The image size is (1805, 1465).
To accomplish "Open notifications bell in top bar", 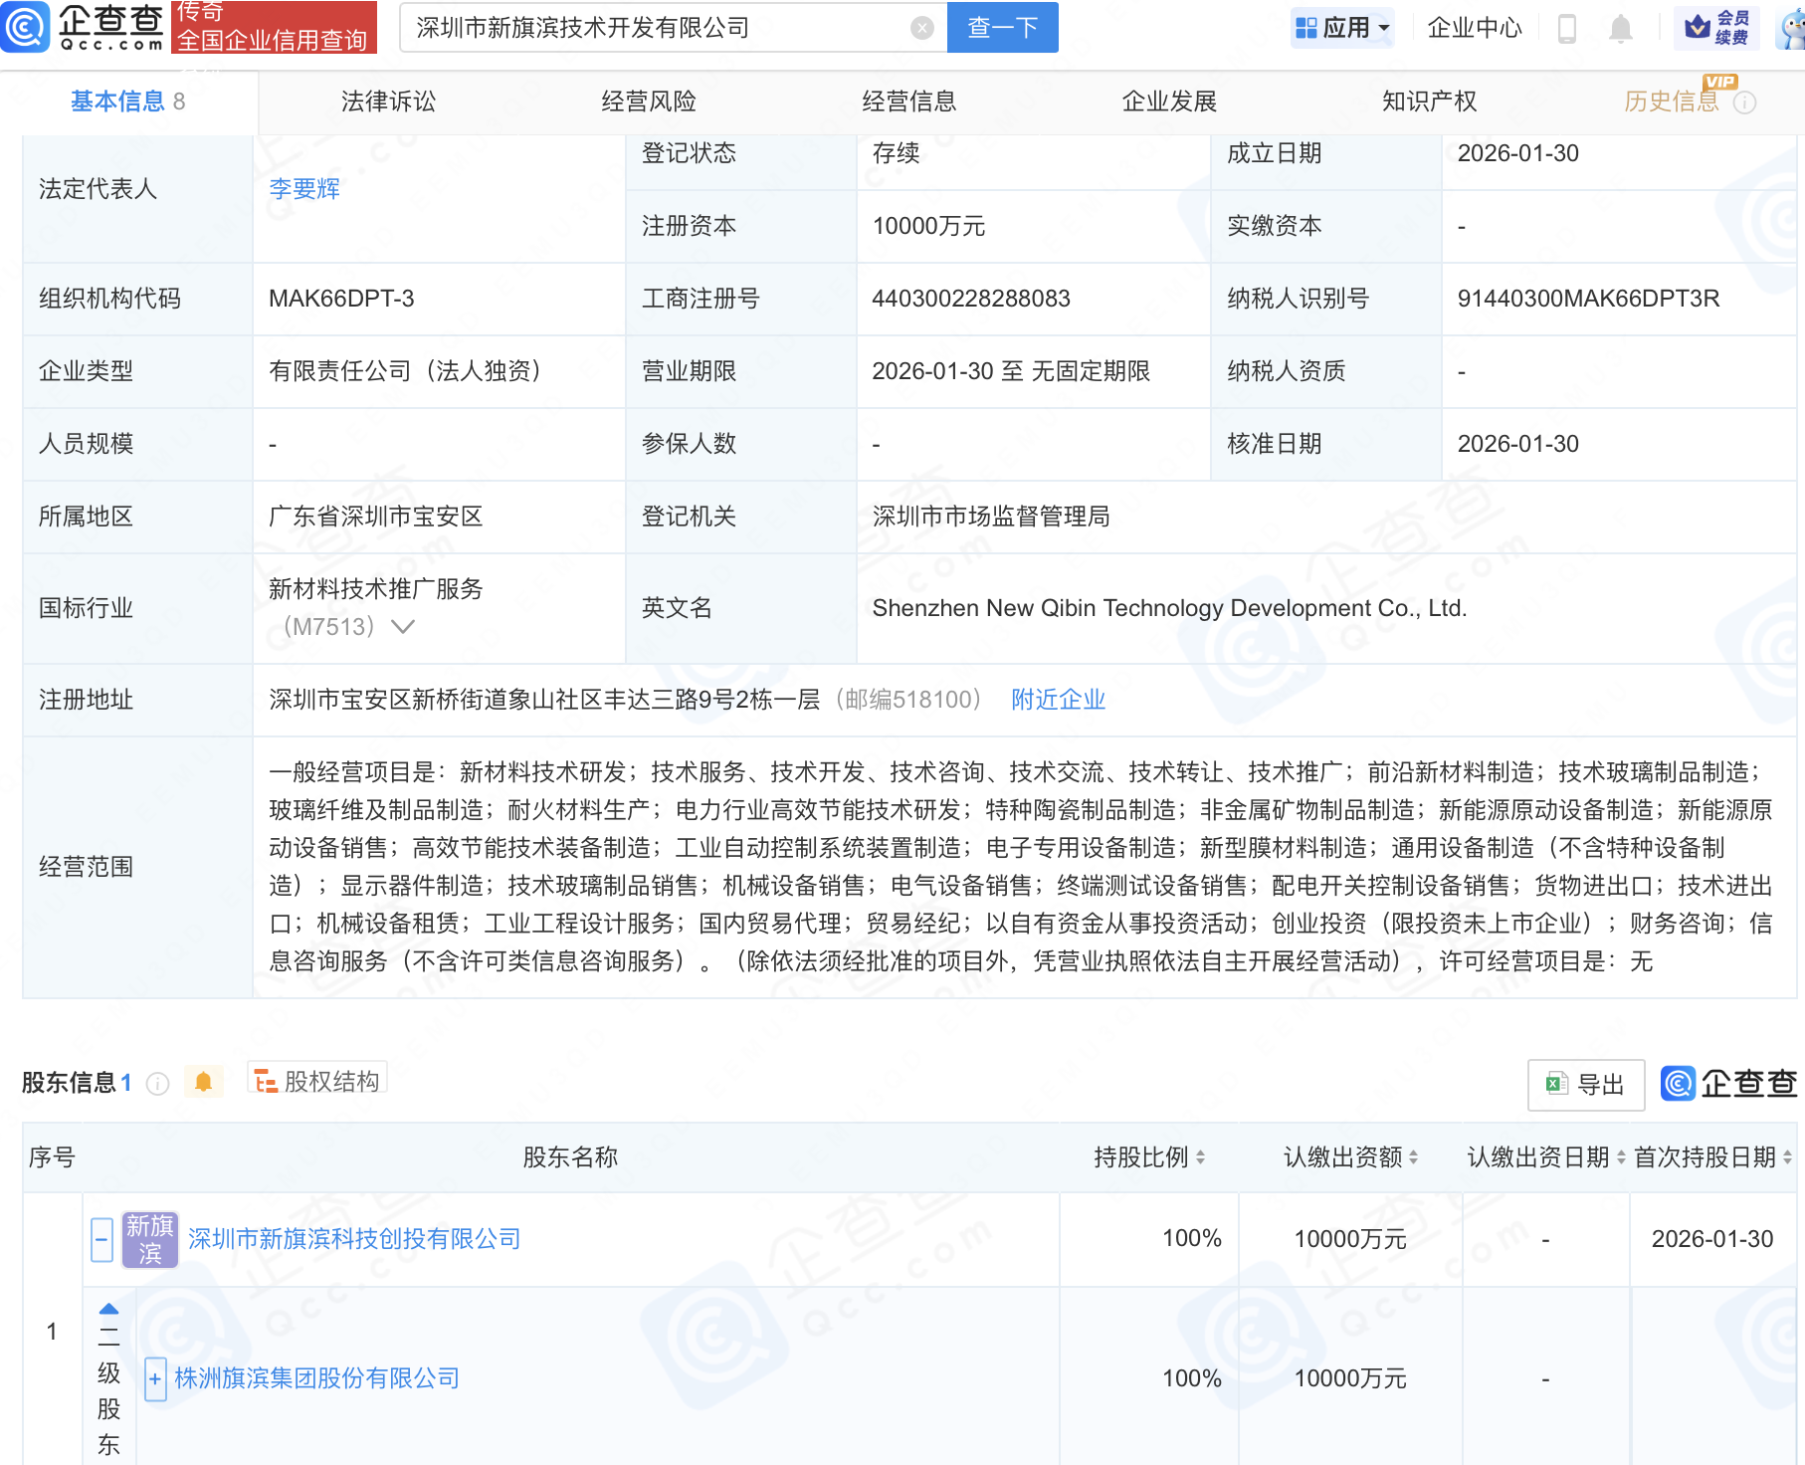I will coord(1620,29).
